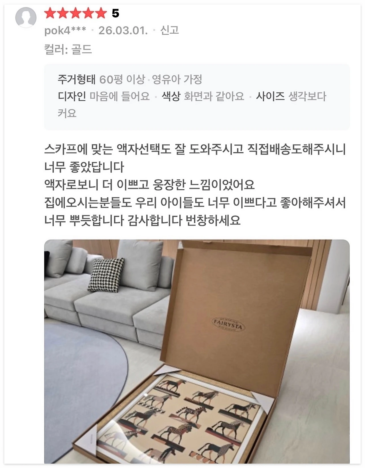Click the reviewer username pok4***
This screenshot has width=365, height=468.
[x=65, y=30]
